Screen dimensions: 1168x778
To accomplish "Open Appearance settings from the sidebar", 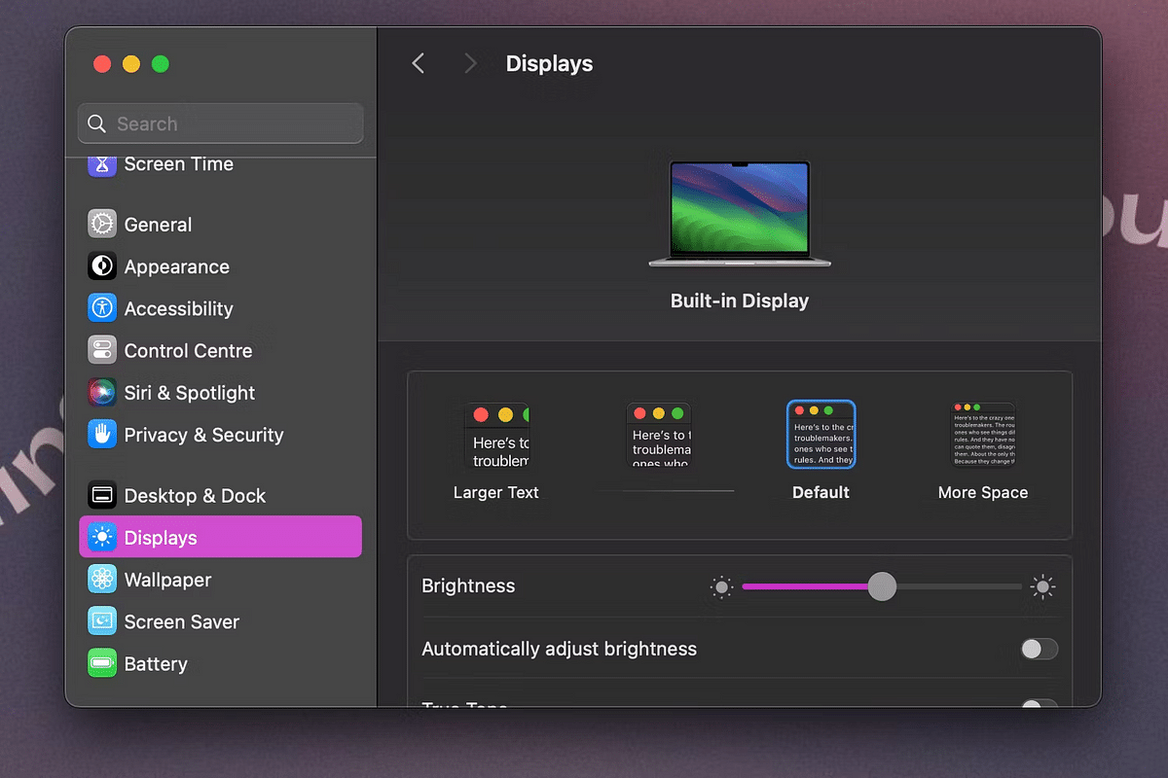I will (175, 265).
